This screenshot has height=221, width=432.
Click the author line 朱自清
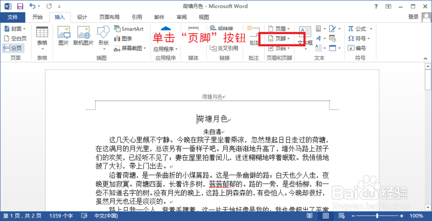tap(213, 132)
